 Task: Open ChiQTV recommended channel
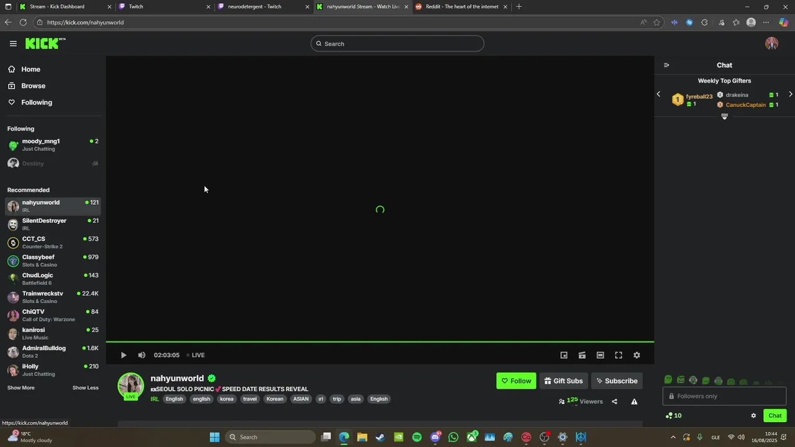click(x=53, y=315)
